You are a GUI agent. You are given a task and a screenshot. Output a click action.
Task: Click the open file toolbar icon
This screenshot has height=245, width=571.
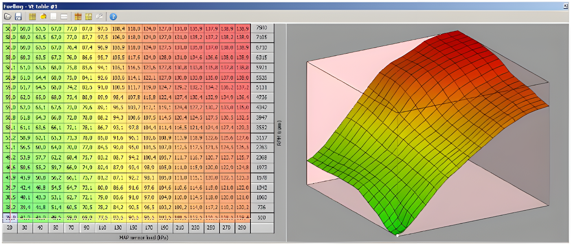[8, 17]
